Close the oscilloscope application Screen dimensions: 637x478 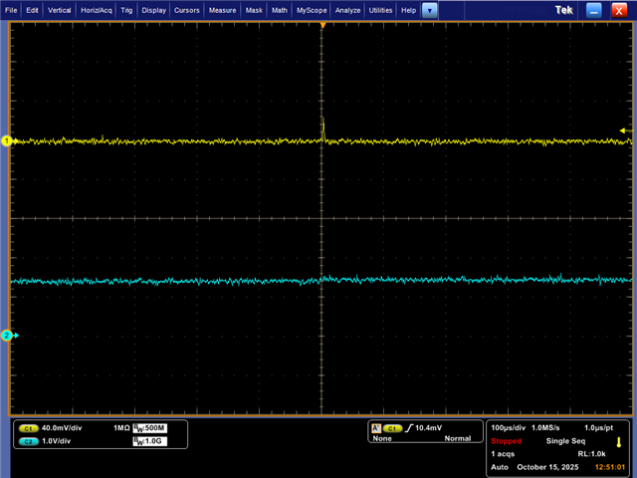coord(619,11)
